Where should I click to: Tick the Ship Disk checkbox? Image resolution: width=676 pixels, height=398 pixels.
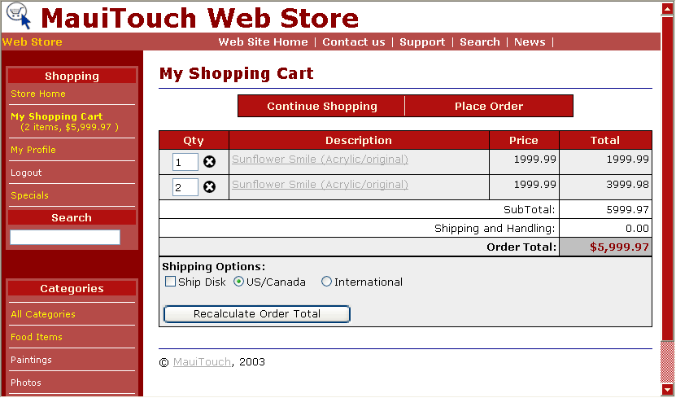(x=170, y=282)
